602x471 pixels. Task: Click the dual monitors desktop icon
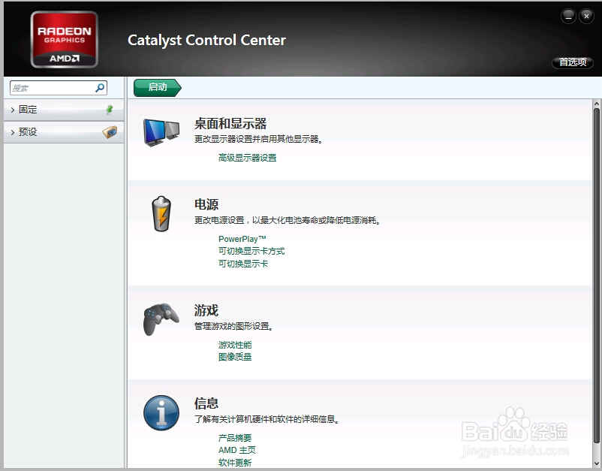[x=161, y=132]
